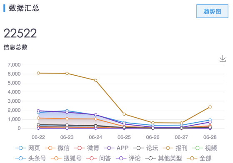Toggle the 其他类型 legend item
This screenshot has width=233, height=163.
click(x=163, y=158)
